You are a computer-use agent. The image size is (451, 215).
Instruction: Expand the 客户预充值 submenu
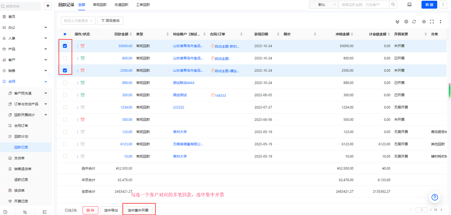click(45, 93)
